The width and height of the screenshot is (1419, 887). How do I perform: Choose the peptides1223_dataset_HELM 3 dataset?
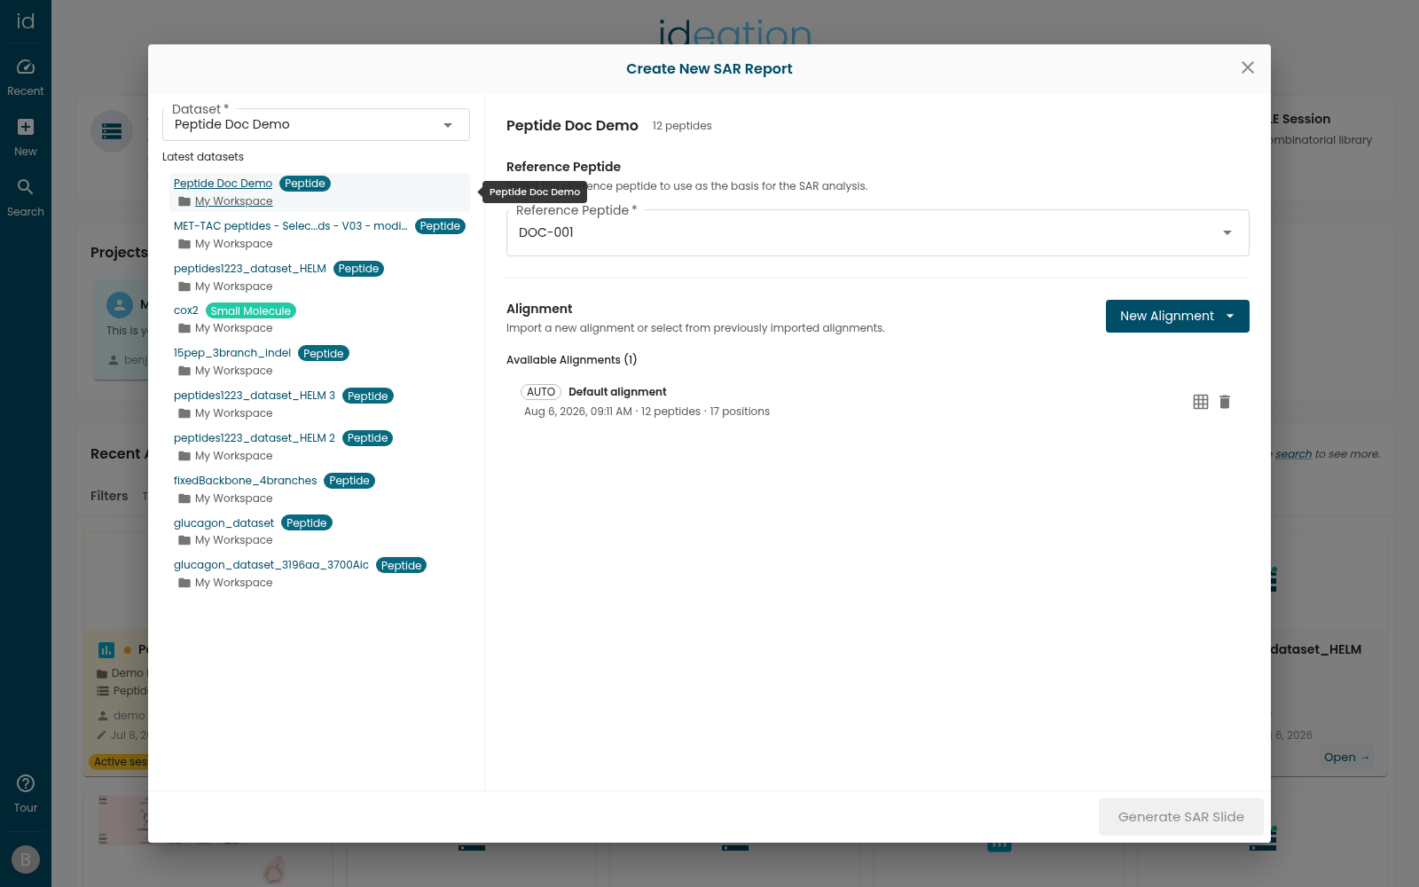click(255, 396)
